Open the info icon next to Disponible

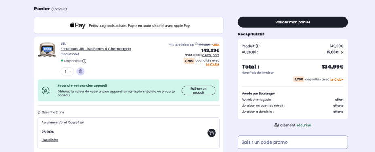coord(84,61)
